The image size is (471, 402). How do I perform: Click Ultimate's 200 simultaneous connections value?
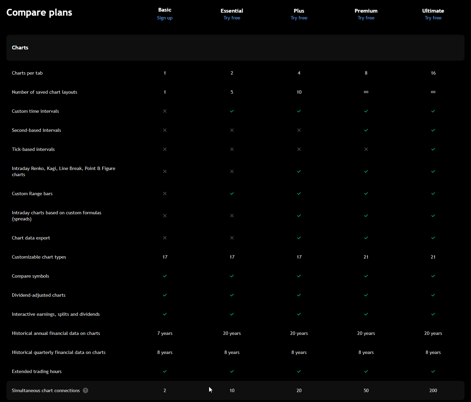[433, 390]
